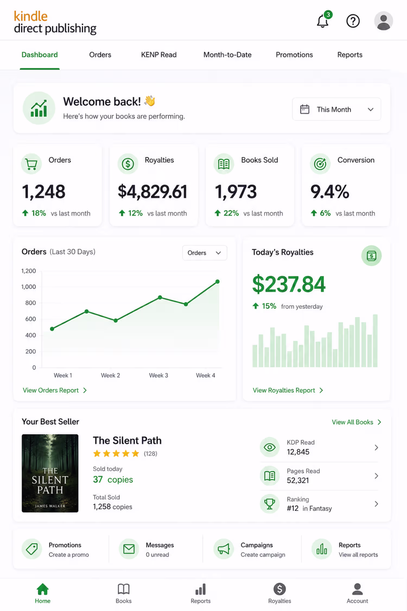407x611 pixels.
Task: Click the (128) review count
Action: point(150,453)
